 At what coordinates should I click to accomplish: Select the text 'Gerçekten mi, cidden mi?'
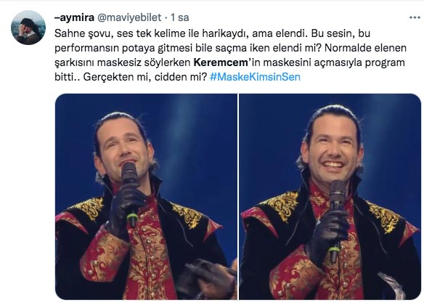(x=145, y=77)
